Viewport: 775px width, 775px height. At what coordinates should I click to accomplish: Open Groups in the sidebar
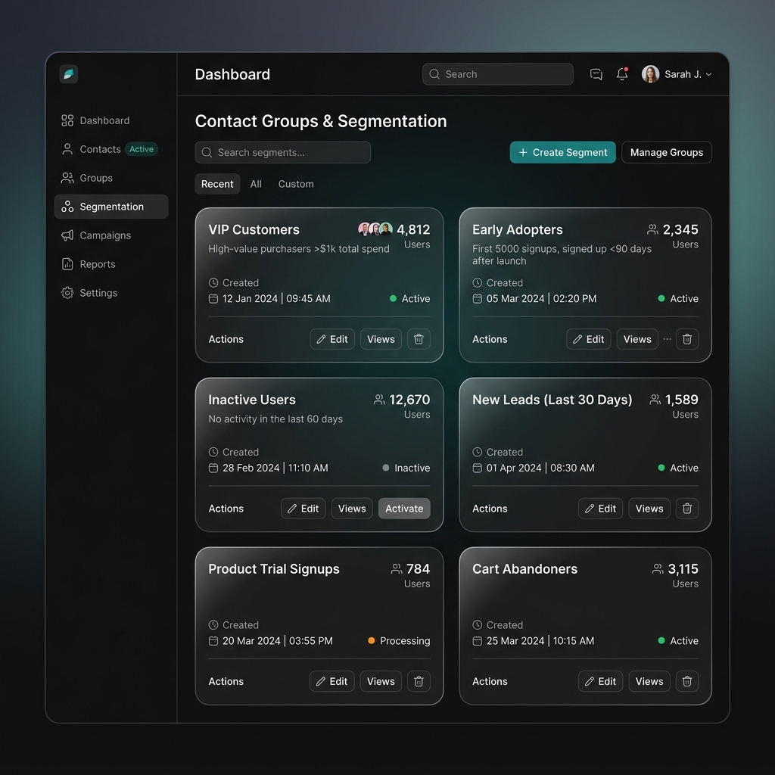coord(87,178)
